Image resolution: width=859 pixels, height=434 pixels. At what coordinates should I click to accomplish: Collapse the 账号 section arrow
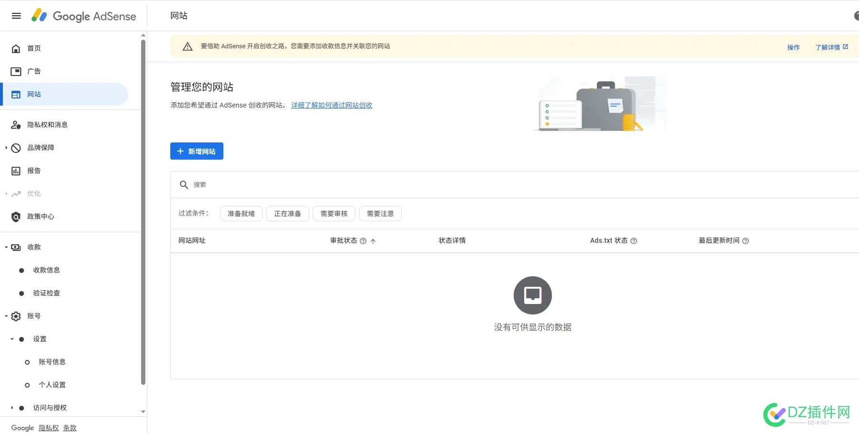(x=6, y=316)
